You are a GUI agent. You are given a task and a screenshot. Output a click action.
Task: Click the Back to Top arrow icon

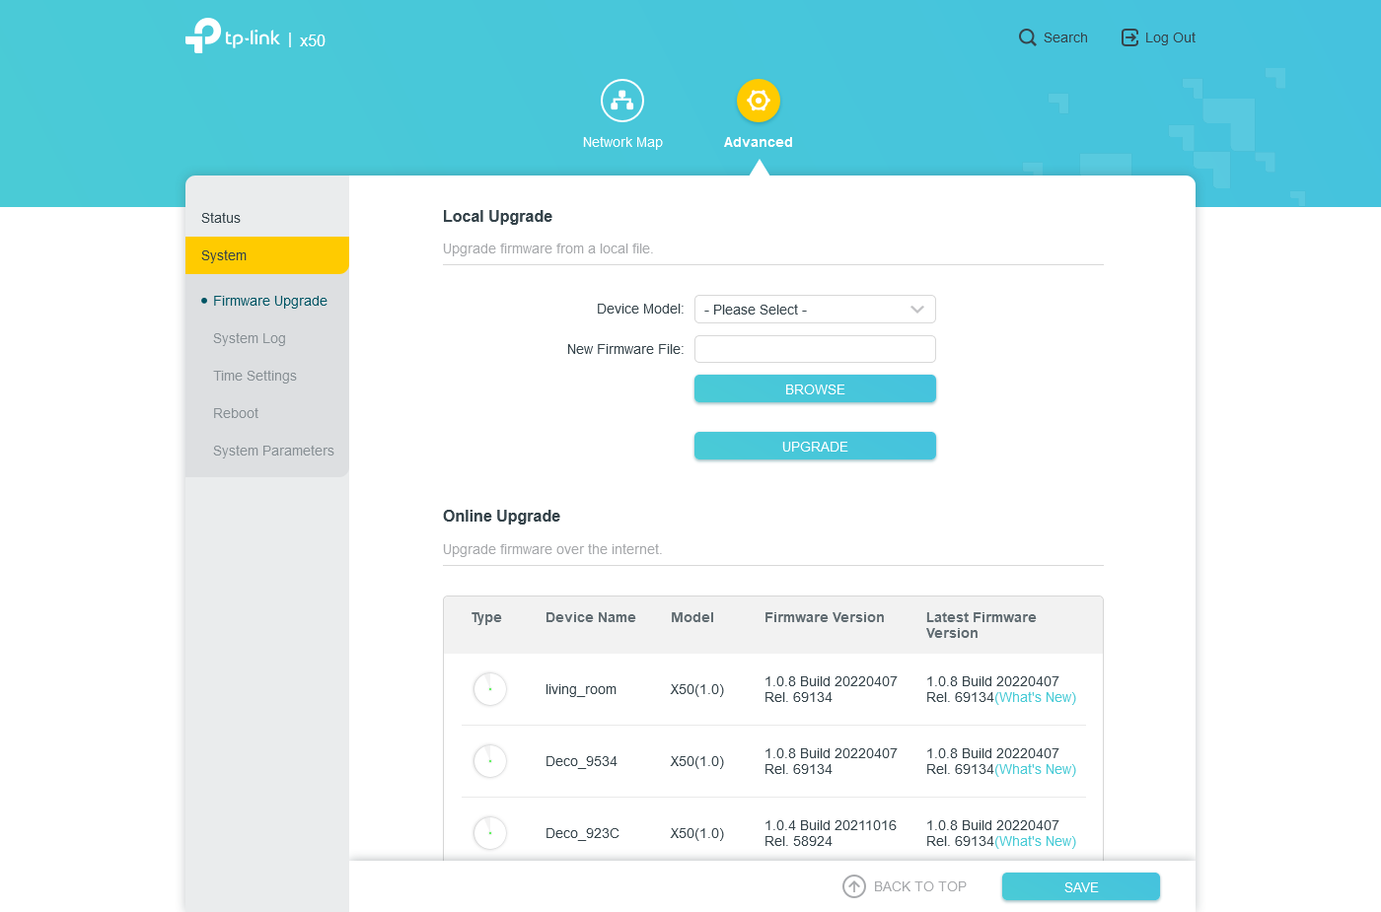(854, 886)
